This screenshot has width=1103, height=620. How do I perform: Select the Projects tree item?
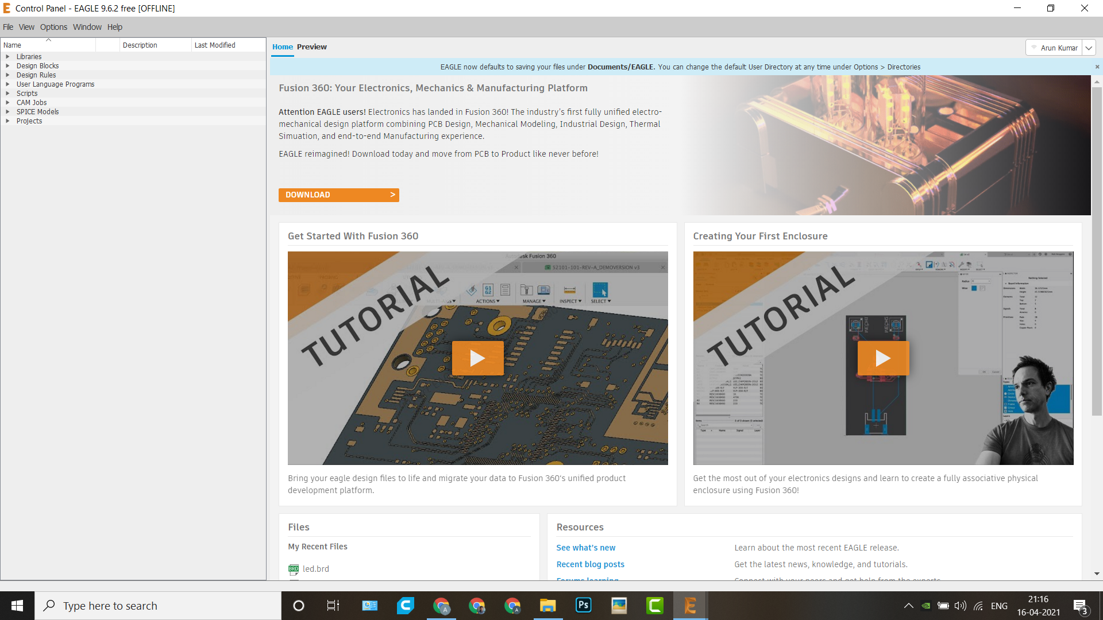pyautogui.click(x=29, y=121)
